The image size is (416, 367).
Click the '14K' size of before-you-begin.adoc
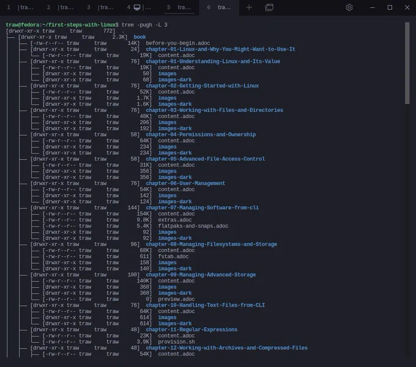(x=132, y=43)
